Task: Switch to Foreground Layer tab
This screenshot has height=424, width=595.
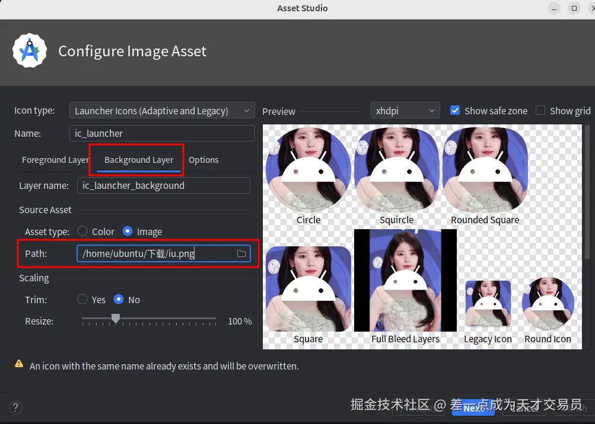Action: click(x=55, y=160)
